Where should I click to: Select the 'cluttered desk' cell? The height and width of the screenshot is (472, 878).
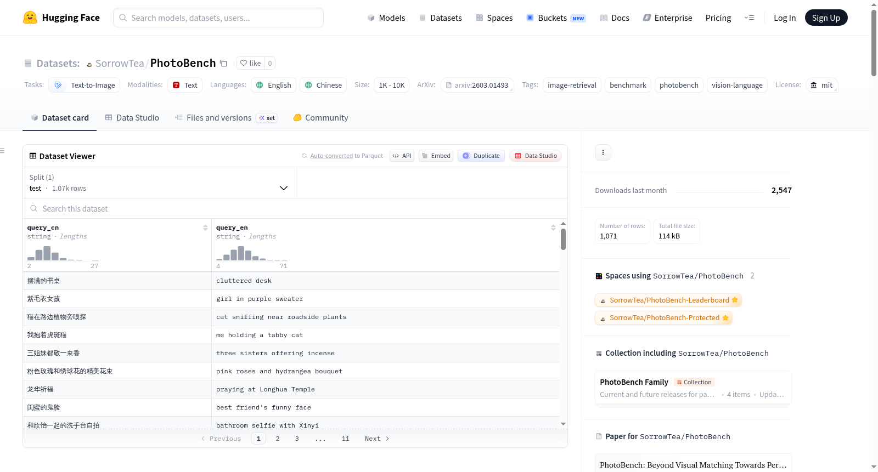385,281
